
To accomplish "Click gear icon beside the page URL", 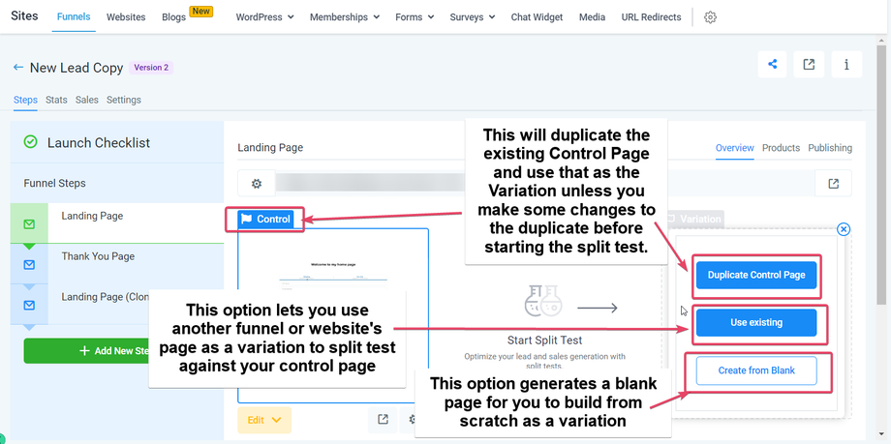I will (257, 183).
